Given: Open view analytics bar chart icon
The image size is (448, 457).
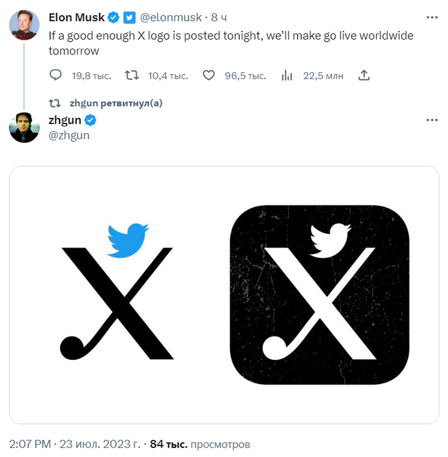Looking at the screenshot, I should click(287, 76).
